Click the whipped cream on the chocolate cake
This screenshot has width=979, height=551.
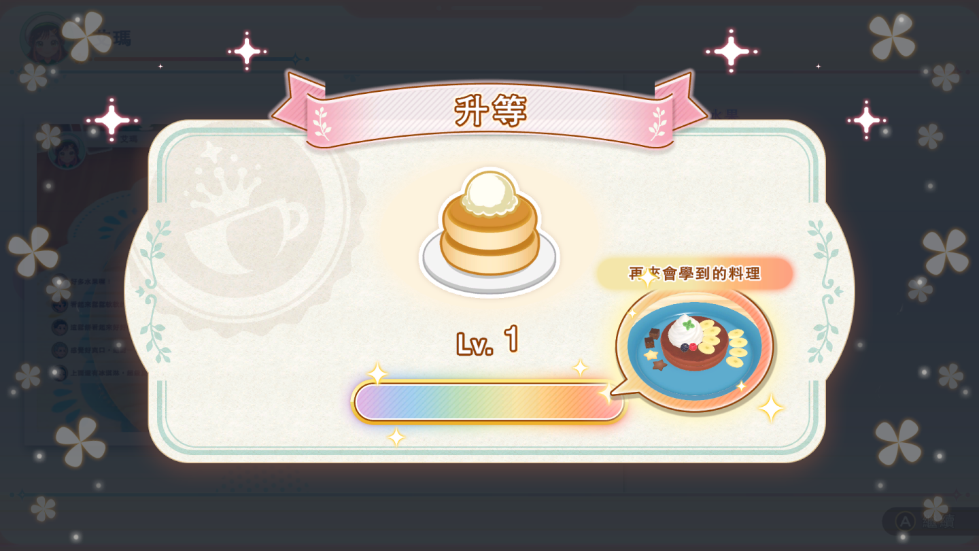[685, 332]
